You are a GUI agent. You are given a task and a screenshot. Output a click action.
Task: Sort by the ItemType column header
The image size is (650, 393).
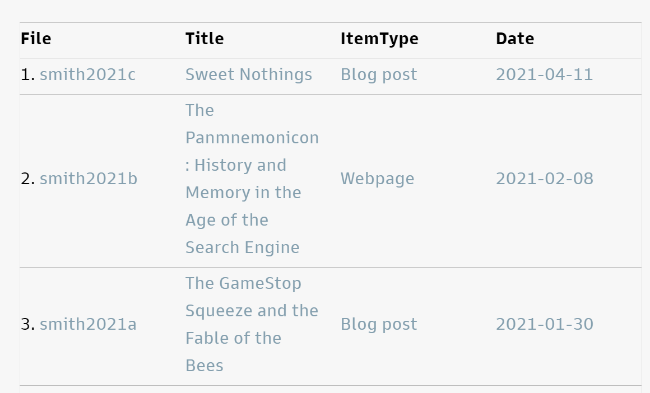[379, 39]
